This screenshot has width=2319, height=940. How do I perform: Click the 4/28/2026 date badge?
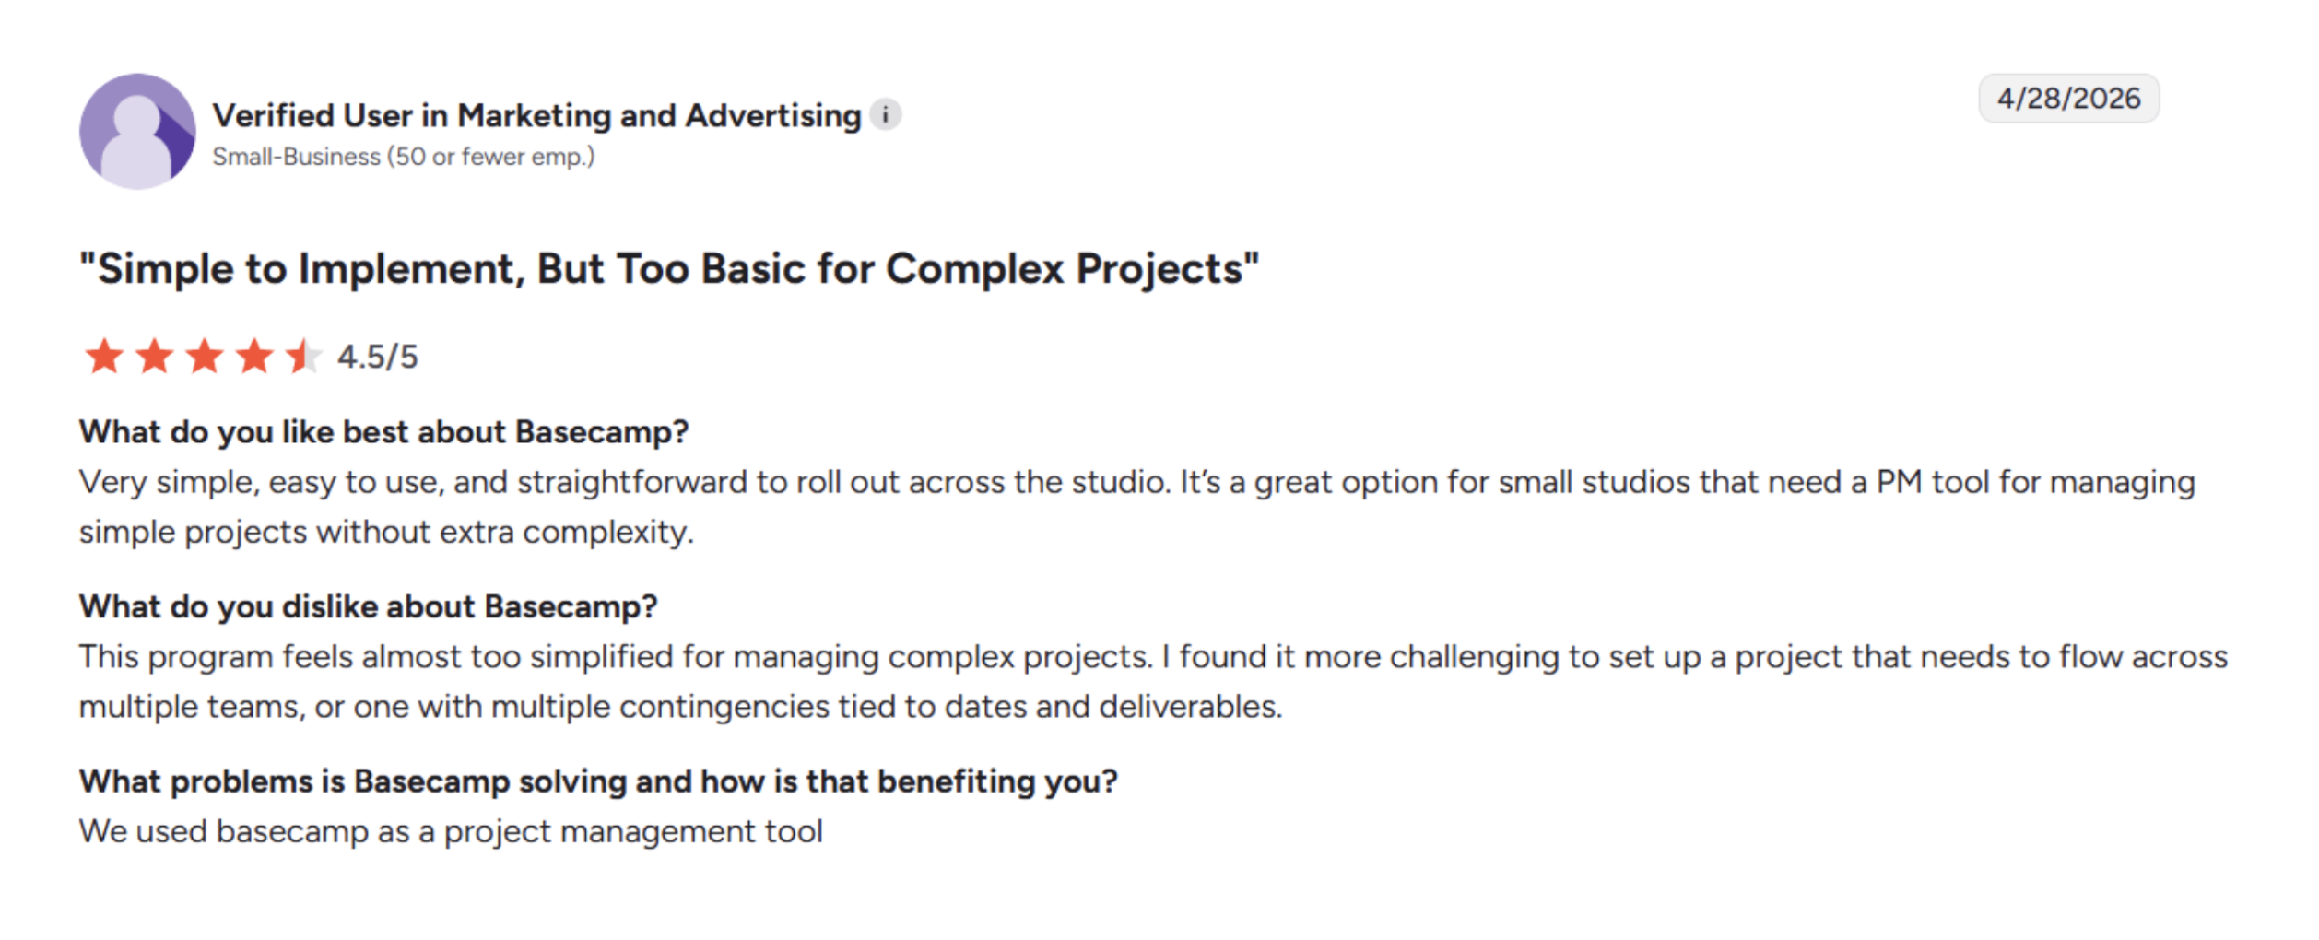2068,99
